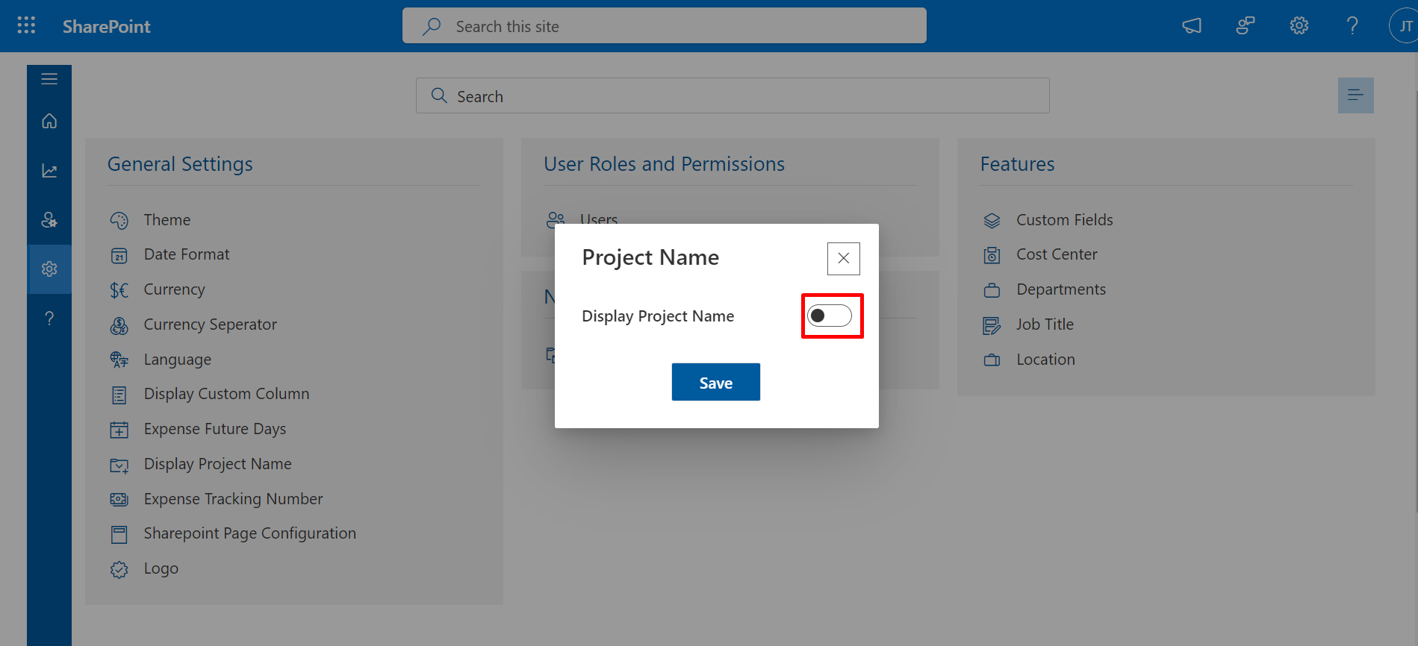Click the Location icon

tap(992, 360)
